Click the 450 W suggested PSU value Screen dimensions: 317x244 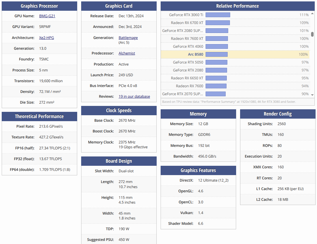pos(124,239)
